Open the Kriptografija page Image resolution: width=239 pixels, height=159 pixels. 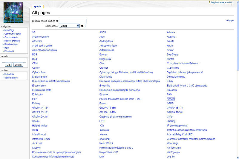(173, 152)
